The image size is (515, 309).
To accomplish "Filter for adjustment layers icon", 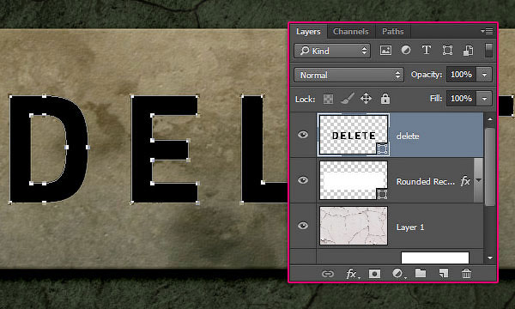I will pyautogui.click(x=406, y=51).
